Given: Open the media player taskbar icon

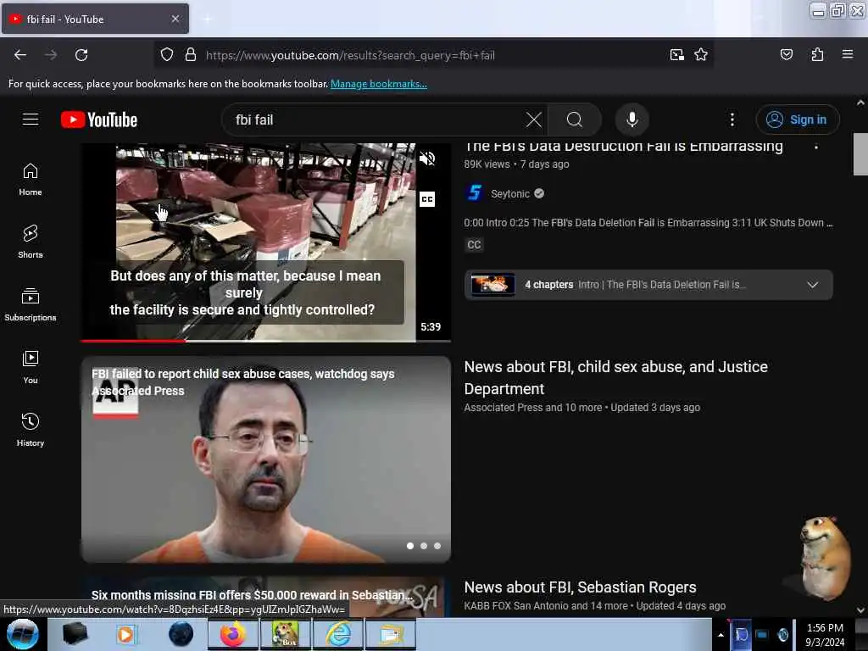Looking at the screenshot, I should tap(125, 634).
